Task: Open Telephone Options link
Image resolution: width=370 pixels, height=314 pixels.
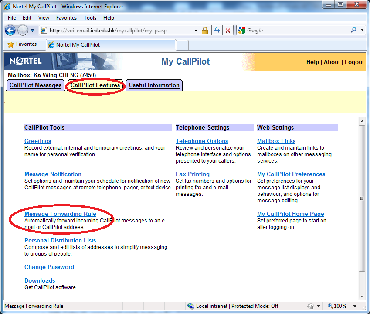Action: [x=202, y=141]
